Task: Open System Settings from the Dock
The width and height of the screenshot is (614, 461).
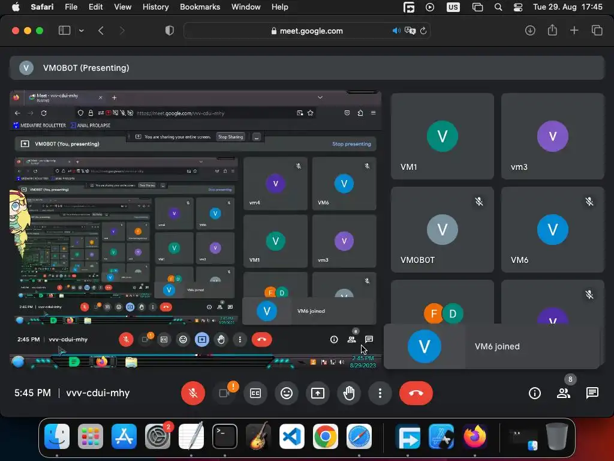Action: tap(158, 436)
